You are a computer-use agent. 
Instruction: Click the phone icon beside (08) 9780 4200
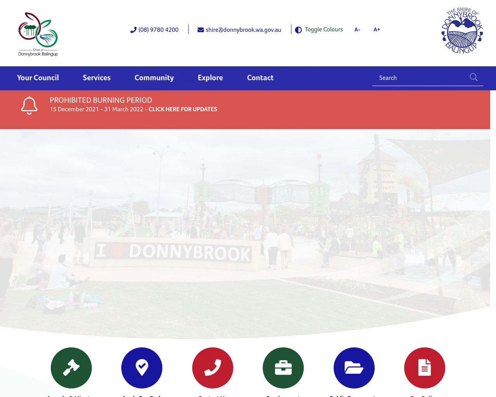(x=133, y=30)
